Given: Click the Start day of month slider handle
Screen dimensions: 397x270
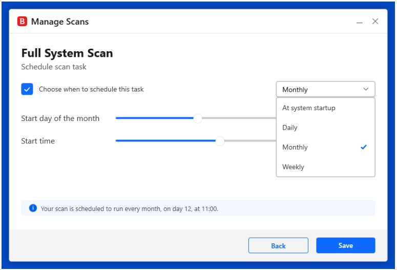Looking at the screenshot, I should click(x=198, y=118).
